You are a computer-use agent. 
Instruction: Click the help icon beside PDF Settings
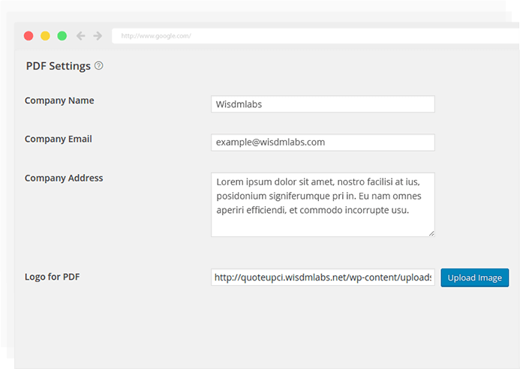(99, 66)
